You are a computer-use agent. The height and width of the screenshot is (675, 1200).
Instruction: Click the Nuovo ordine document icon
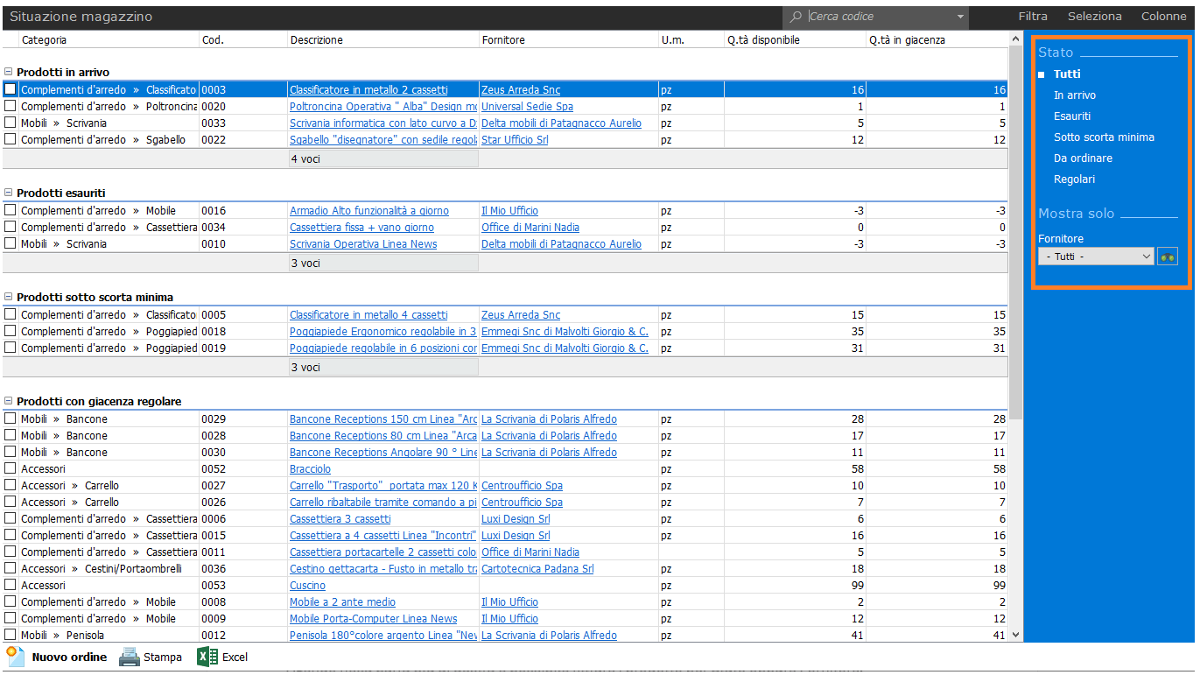(15, 657)
